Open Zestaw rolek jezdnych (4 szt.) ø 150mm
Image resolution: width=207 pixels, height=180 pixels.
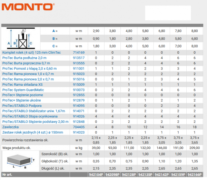[x=33, y=133]
